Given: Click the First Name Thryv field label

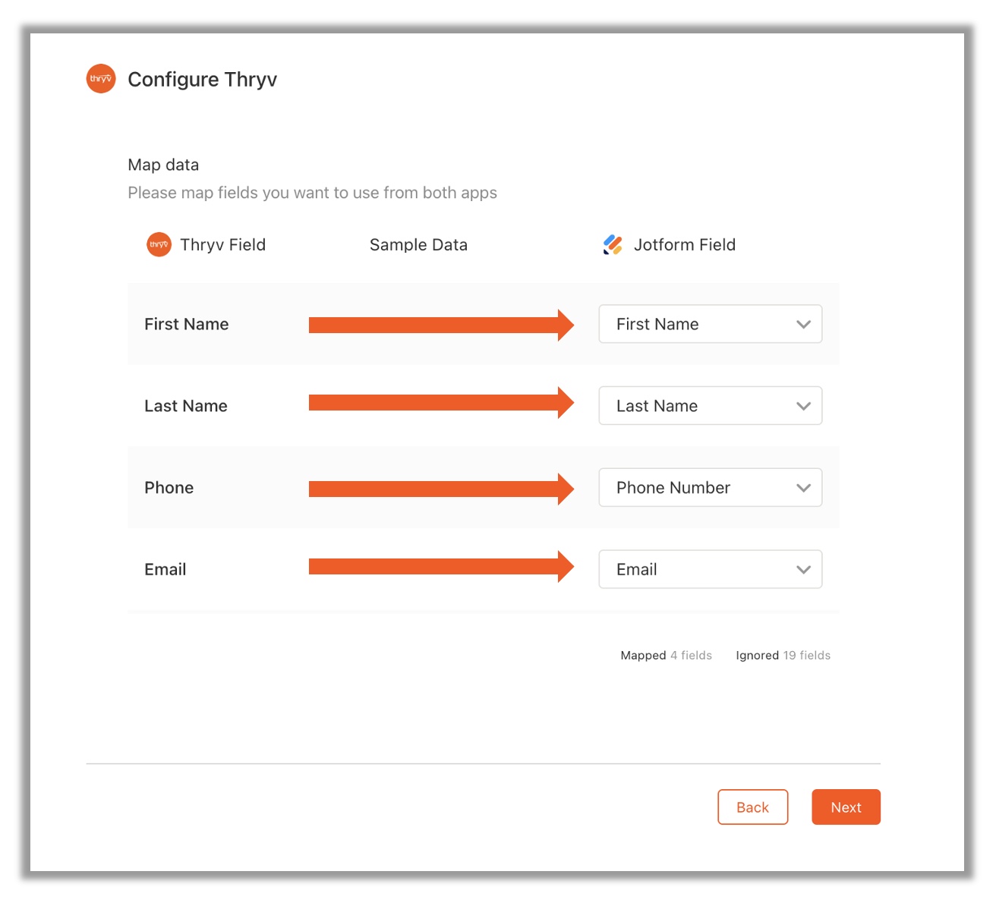Looking at the screenshot, I should (186, 324).
